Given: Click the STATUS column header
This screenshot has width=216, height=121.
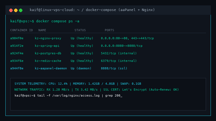Looking at the screenshot, I should click(x=80, y=30).
